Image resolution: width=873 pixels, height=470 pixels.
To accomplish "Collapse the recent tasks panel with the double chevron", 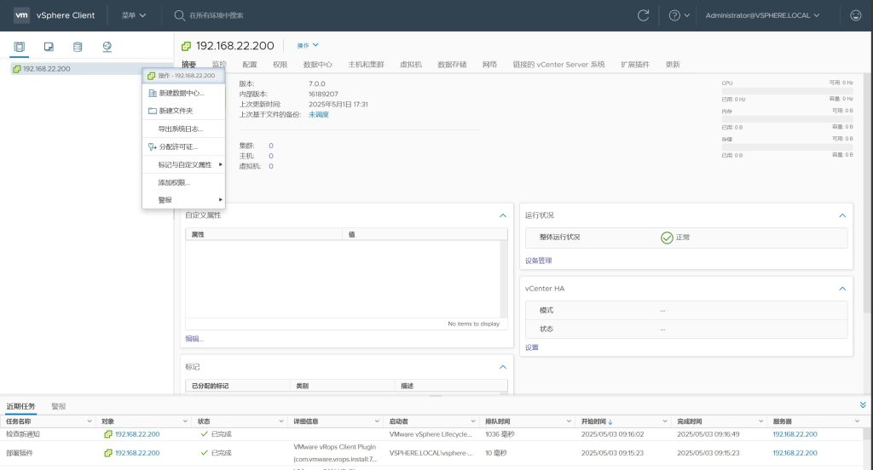I will coord(863,405).
